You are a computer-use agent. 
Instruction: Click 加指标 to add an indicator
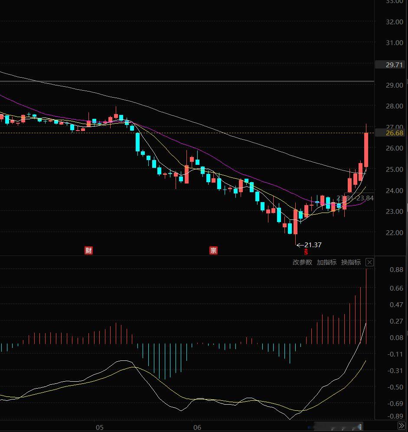pyautogui.click(x=326, y=262)
